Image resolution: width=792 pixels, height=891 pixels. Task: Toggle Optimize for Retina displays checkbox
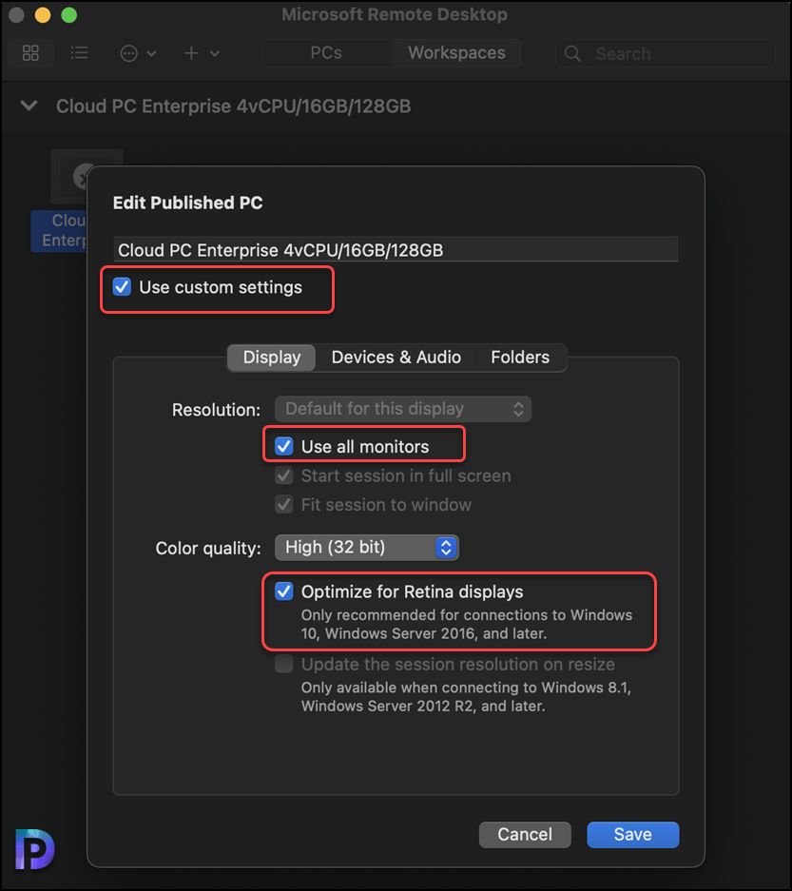(284, 591)
